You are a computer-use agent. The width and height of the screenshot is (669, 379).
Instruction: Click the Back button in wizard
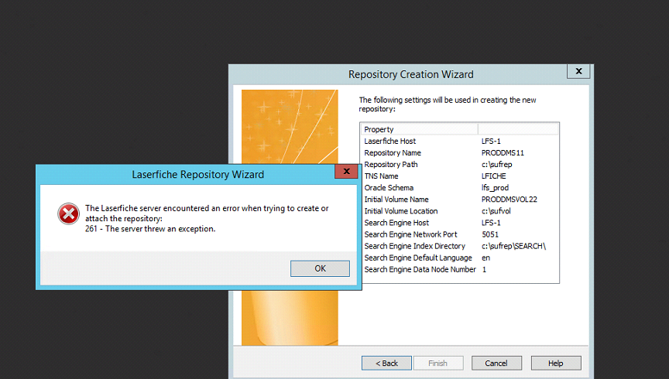386,364
